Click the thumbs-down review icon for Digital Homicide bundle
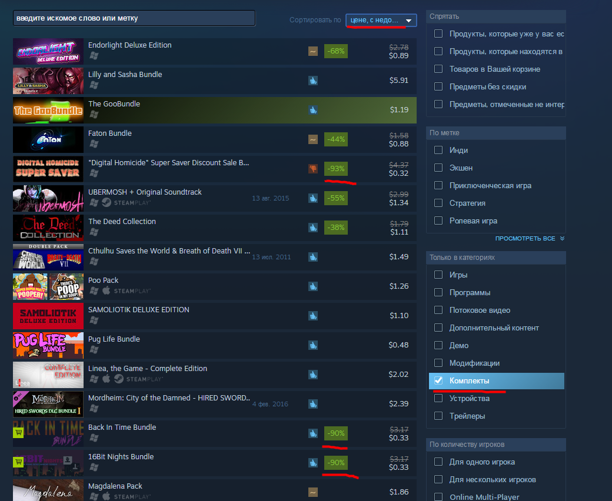 (312, 169)
